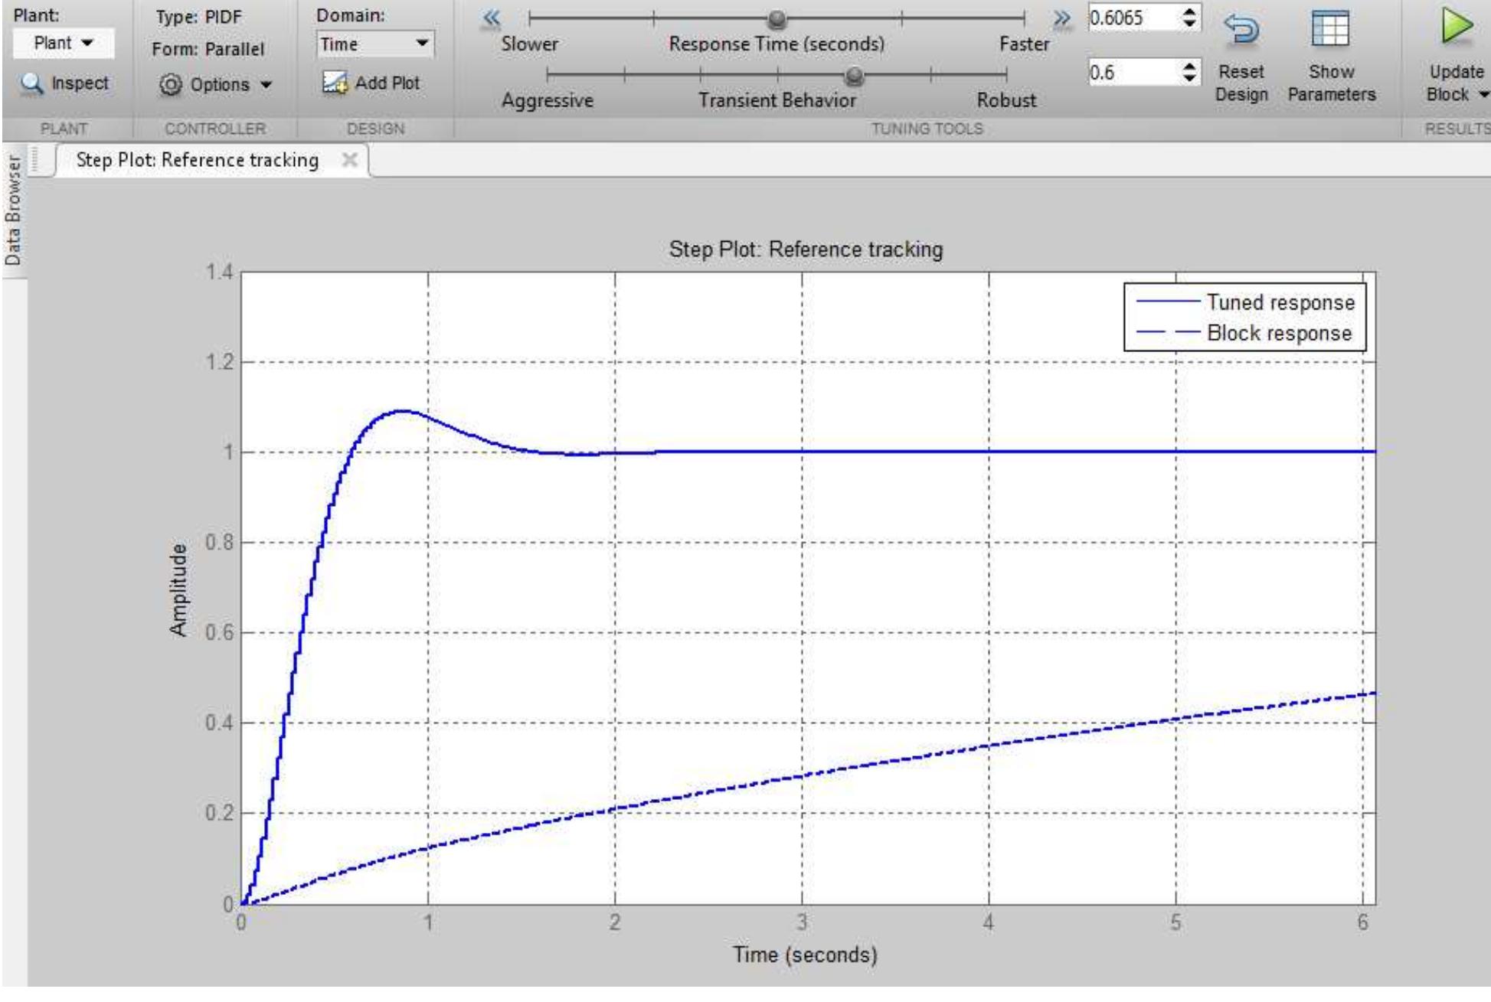Viewport: 1491px width, 1002px height.
Task: Open Show Parameters table icon
Action: (1330, 29)
